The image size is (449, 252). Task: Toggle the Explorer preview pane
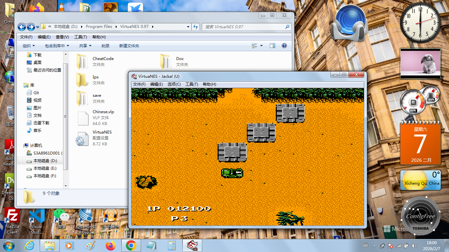[272, 46]
